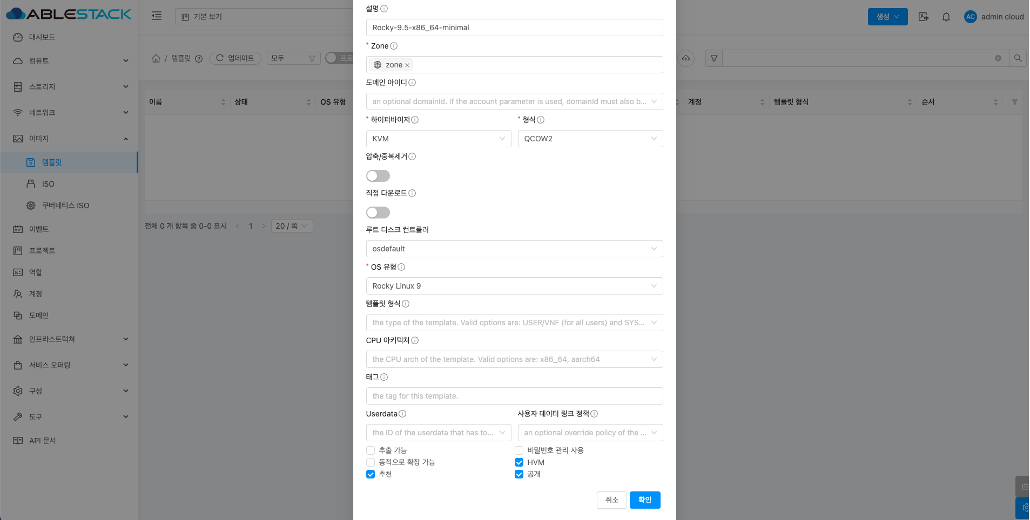Click the 업데이트 refresh button
The height and width of the screenshot is (520, 1030).
coord(235,58)
